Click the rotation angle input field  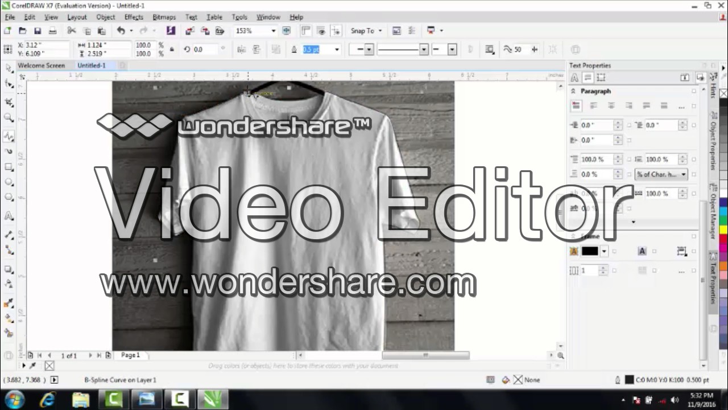(206, 50)
